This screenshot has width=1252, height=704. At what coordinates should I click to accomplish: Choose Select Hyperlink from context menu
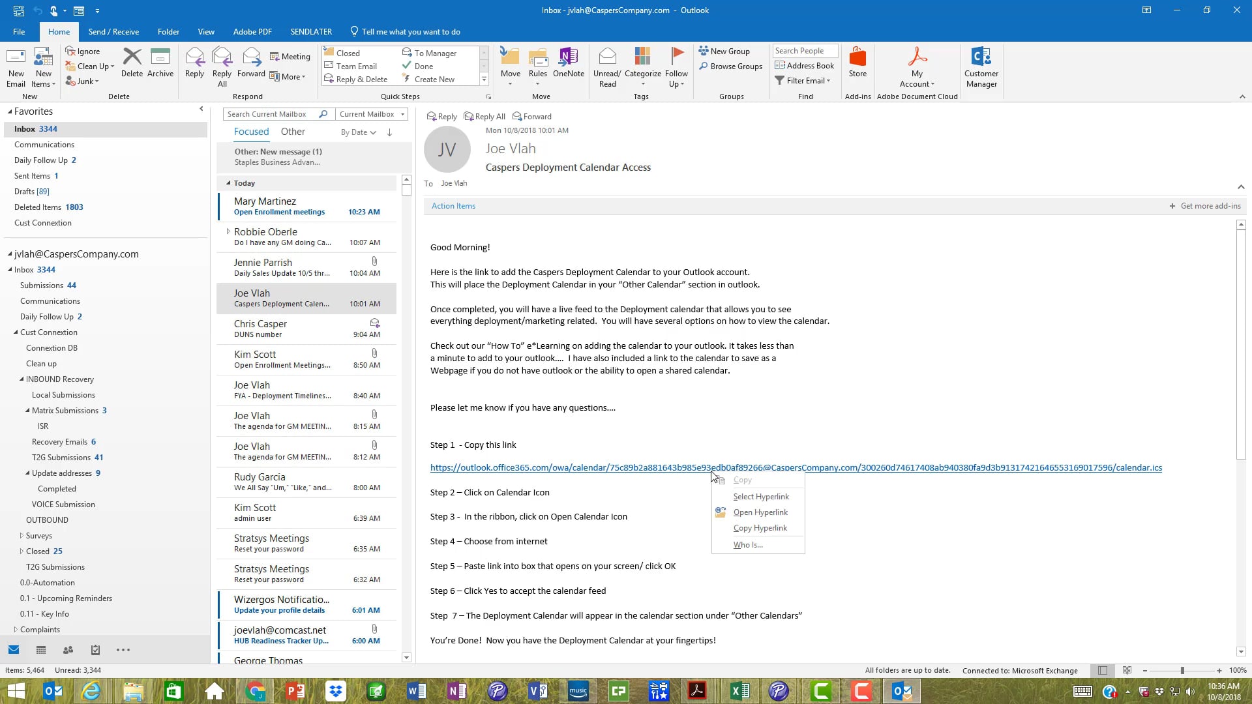point(758,497)
